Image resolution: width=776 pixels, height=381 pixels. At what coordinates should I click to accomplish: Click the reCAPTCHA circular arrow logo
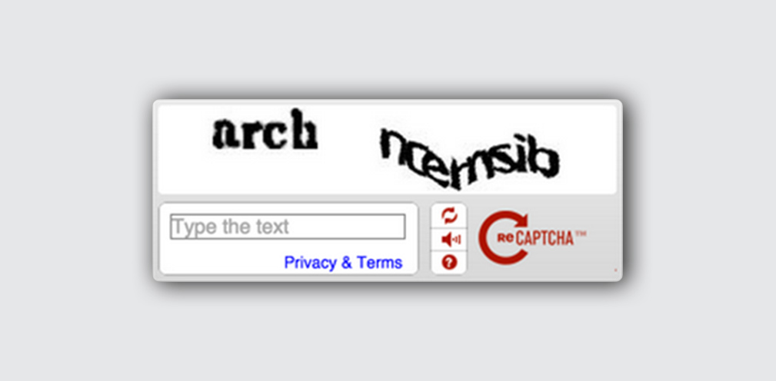click(x=504, y=237)
